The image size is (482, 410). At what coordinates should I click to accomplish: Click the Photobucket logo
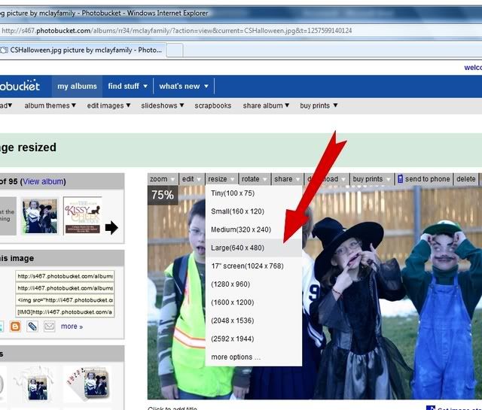20,86
